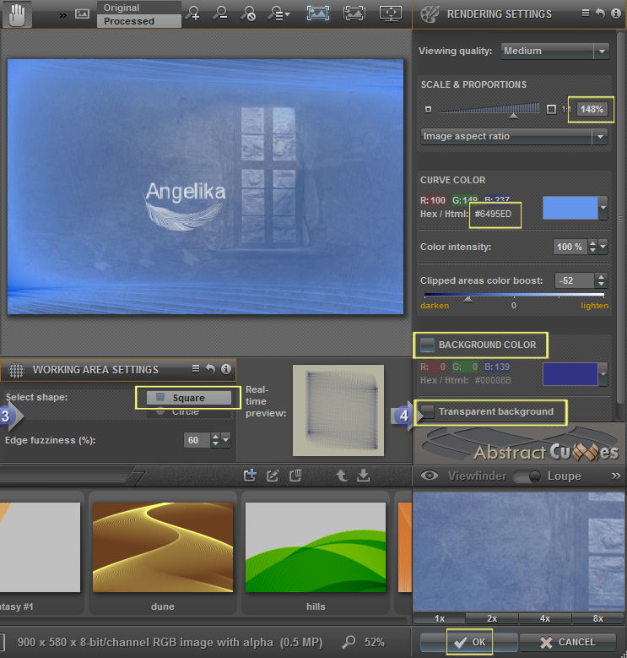Click the delete preset trash icon
Screen dimensions: 627x658
[295, 476]
